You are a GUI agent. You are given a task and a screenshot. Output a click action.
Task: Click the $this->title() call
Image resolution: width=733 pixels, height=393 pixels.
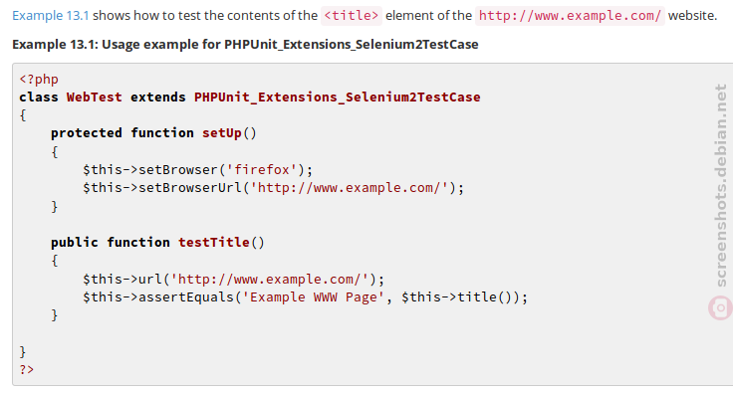(457, 297)
